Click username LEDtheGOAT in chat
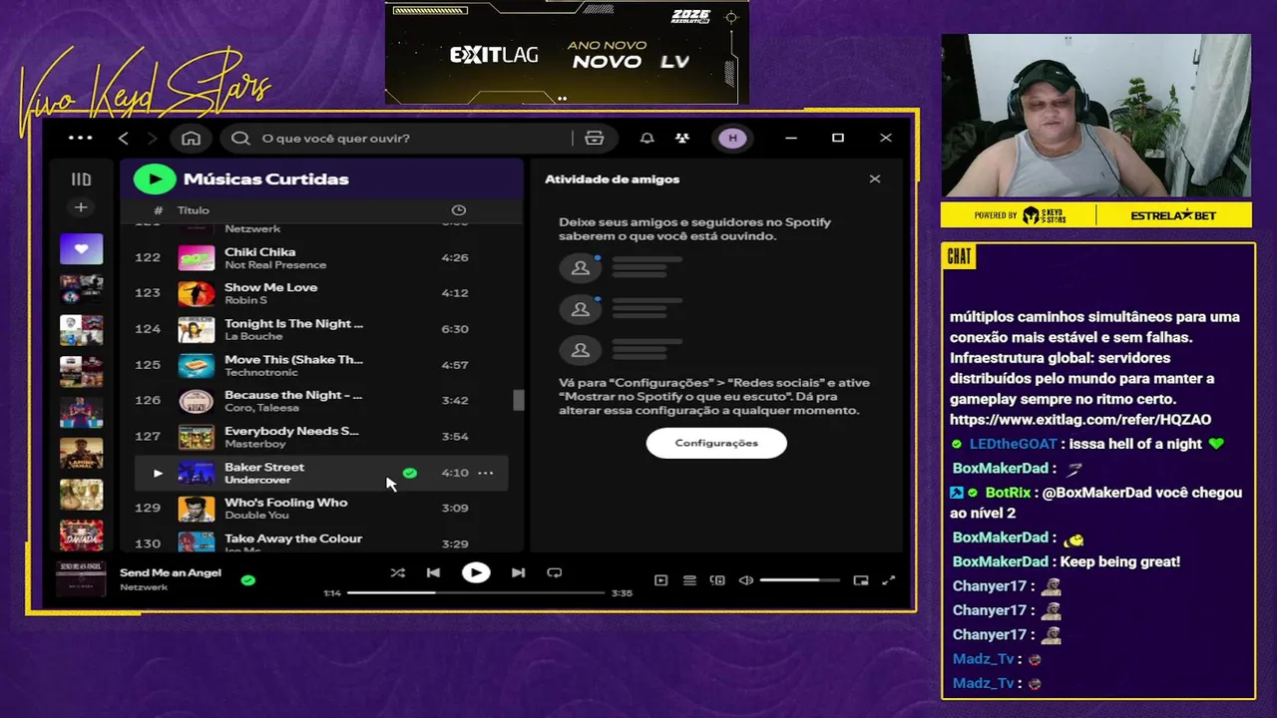 pos(1015,444)
